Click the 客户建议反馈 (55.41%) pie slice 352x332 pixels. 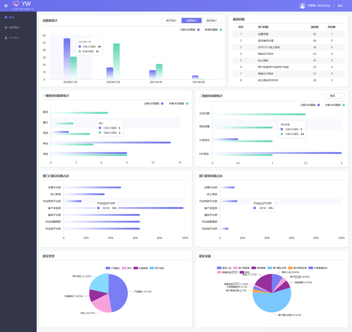coord(272,302)
